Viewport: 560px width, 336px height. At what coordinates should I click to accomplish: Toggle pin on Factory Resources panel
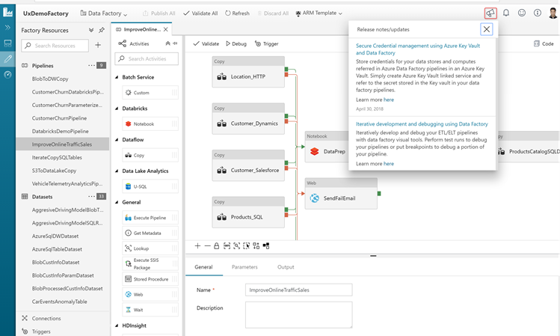(x=102, y=30)
